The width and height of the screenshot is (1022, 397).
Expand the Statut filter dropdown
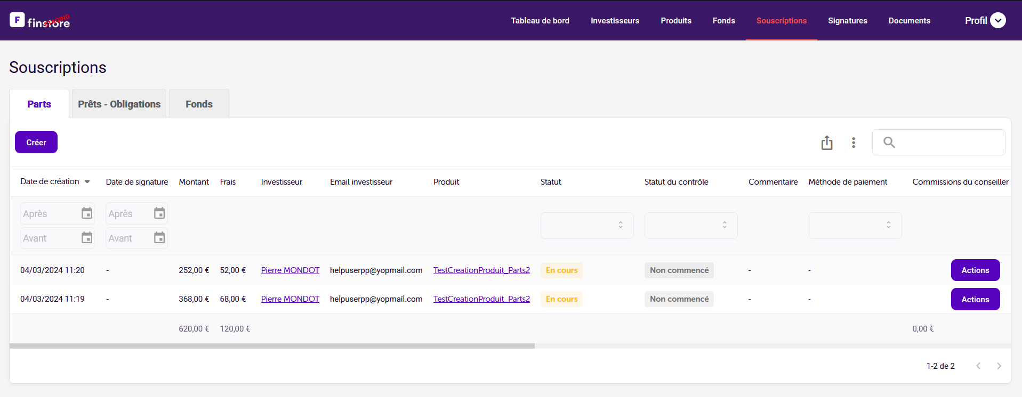(x=586, y=225)
